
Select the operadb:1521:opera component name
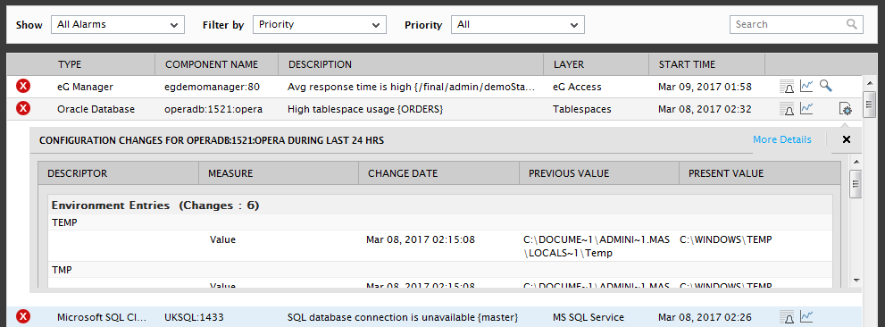tap(213, 109)
